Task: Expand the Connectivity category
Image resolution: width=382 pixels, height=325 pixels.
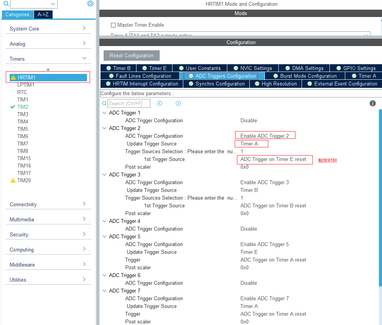Action: coord(48,204)
